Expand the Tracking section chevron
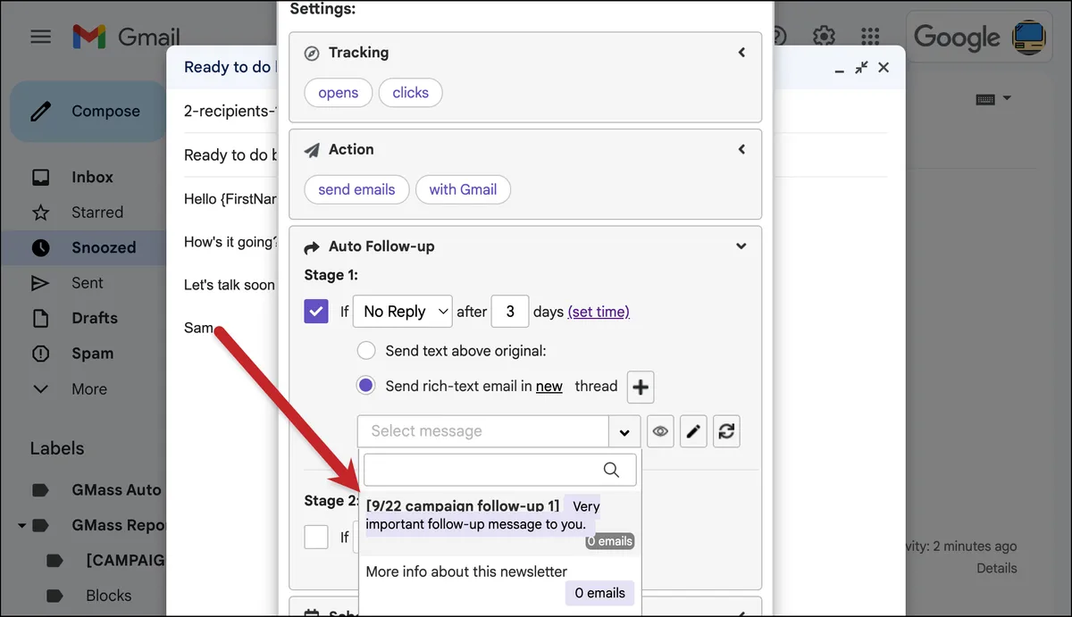The image size is (1072, 617). coord(741,53)
